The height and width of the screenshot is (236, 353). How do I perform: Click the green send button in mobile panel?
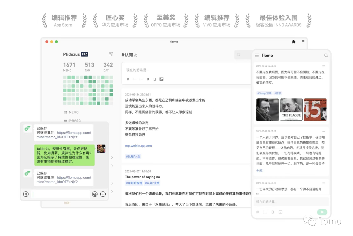[x=322, y=212]
